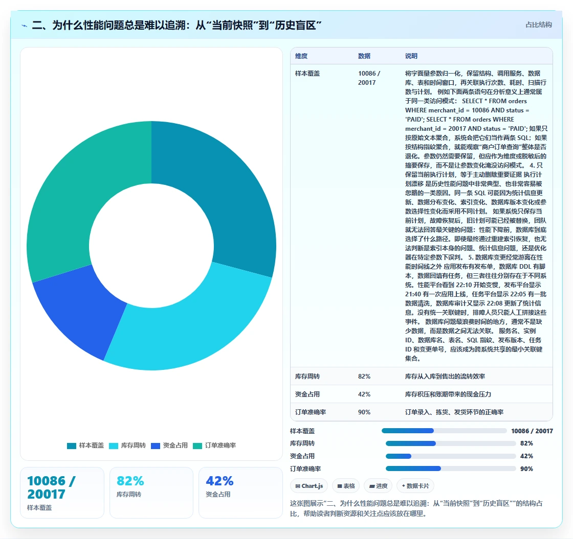The height and width of the screenshot is (539, 573).
Task: Click the 说明 column header
Action: click(x=411, y=56)
